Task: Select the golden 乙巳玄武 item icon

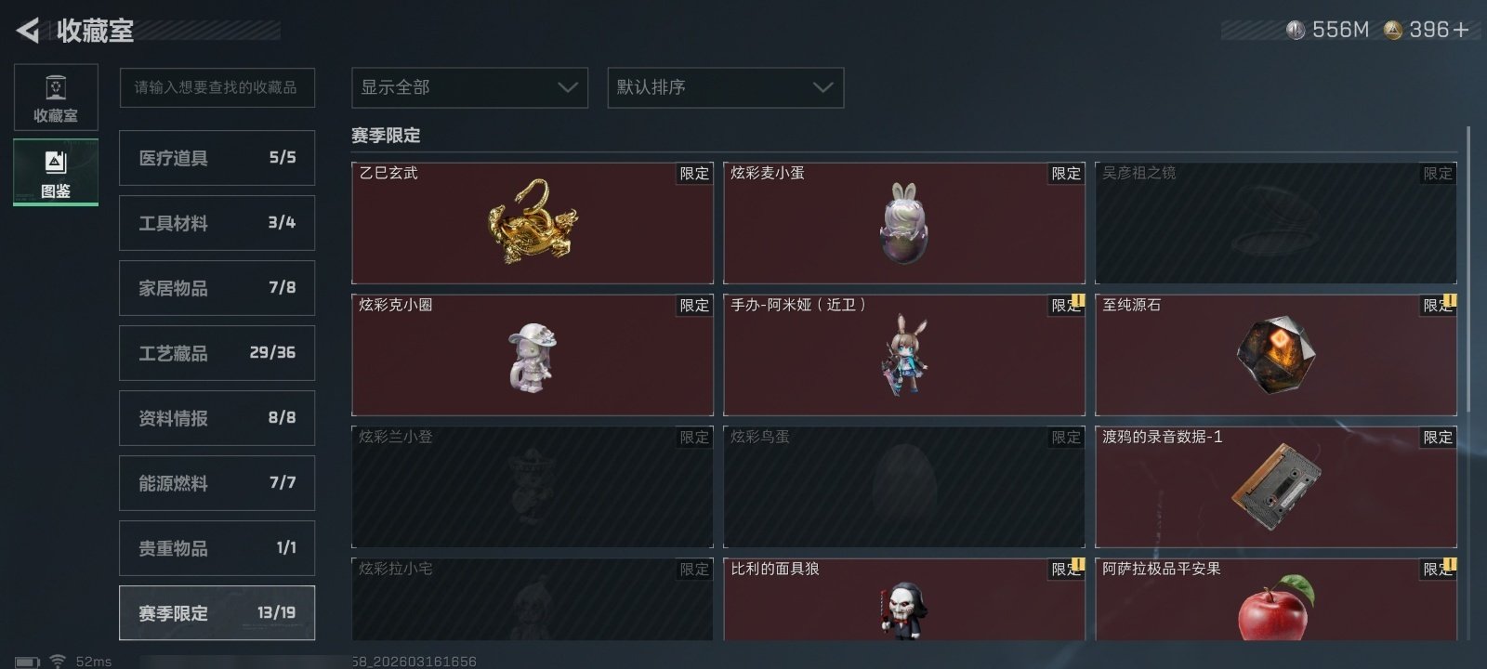Action: tap(533, 222)
